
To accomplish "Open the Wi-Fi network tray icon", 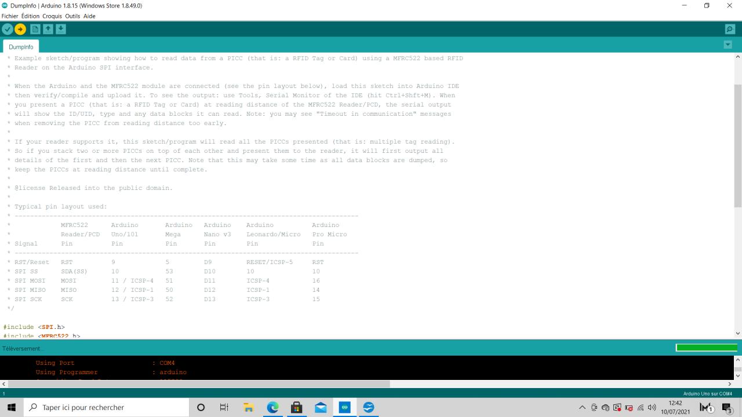I will pyautogui.click(x=641, y=408).
